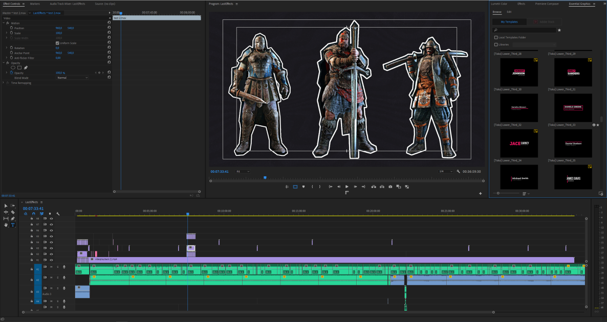Screen dimensions: 607x322
Task: Play the Program monitor sequence
Action: (x=347, y=187)
